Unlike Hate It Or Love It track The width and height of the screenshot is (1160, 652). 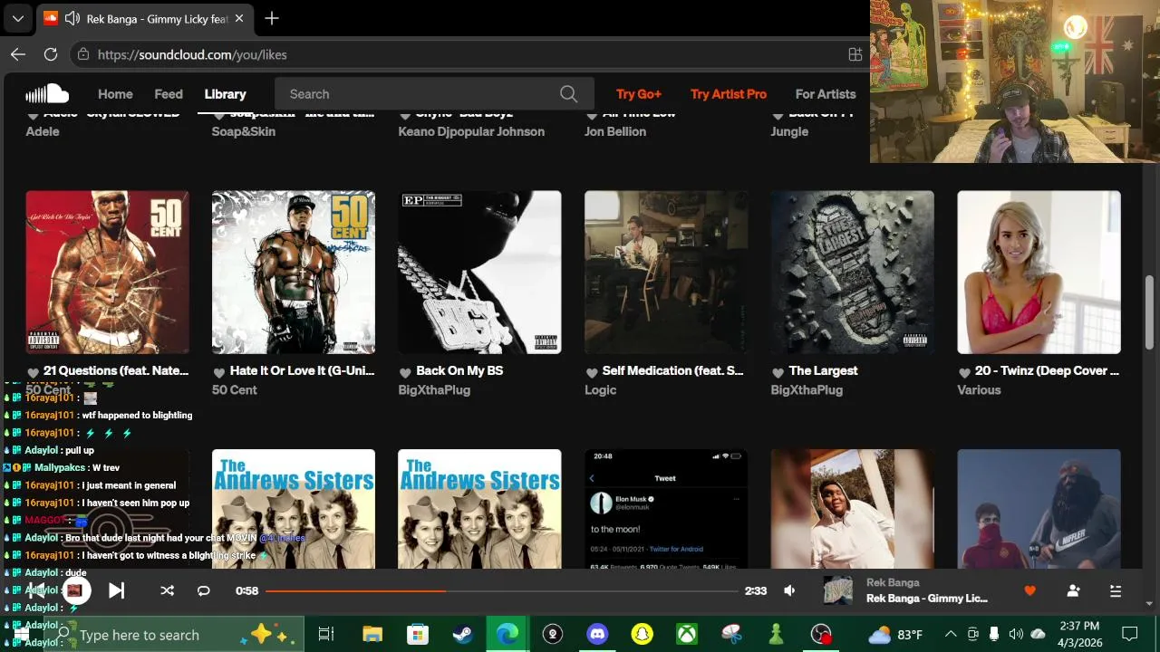tap(218, 372)
